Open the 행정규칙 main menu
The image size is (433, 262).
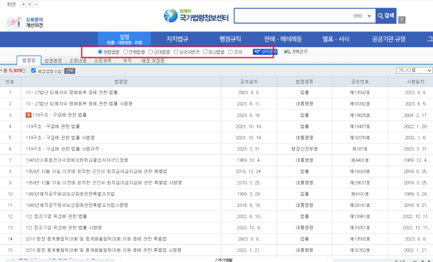(x=230, y=39)
